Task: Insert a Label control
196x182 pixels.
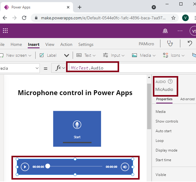Action: coord(48,55)
